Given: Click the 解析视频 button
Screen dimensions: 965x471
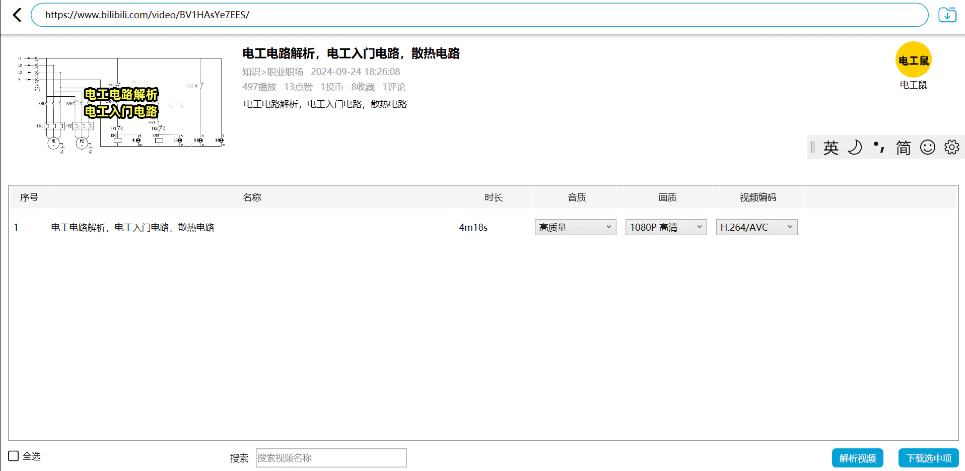Looking at the screenshot, I should coord(857,458).
